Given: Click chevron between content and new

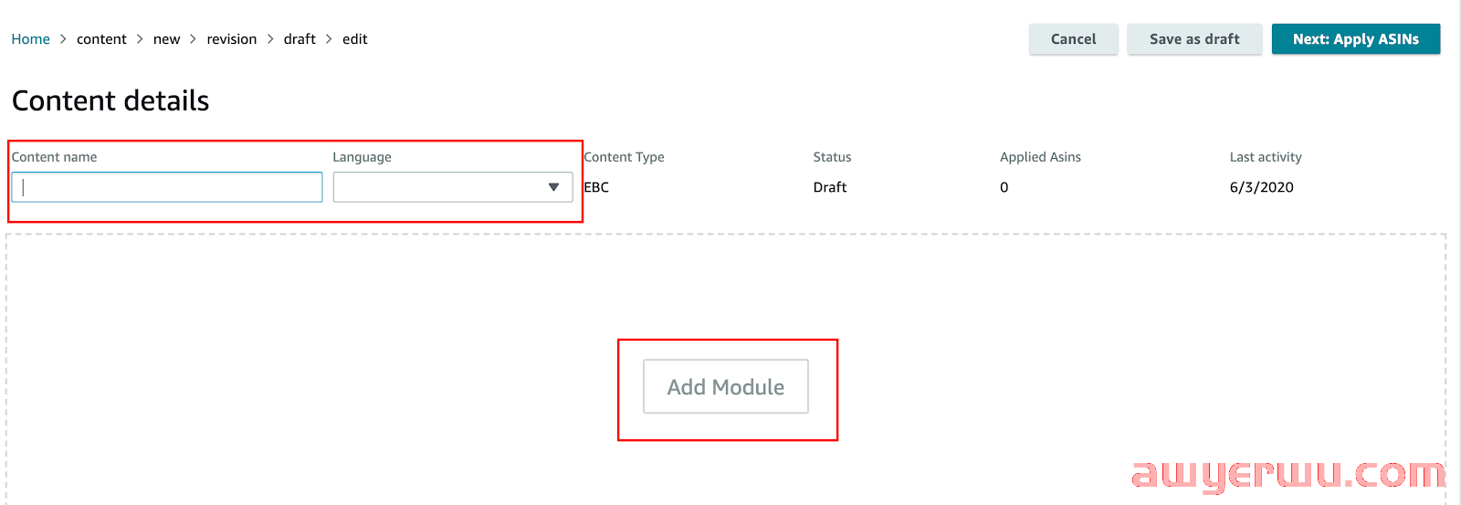Looking at the screenshot, I should click(x=140, y=39).
